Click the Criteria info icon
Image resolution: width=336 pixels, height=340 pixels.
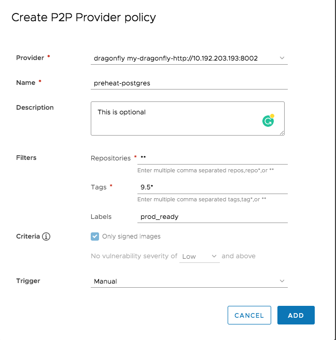(x=46, y=236)
